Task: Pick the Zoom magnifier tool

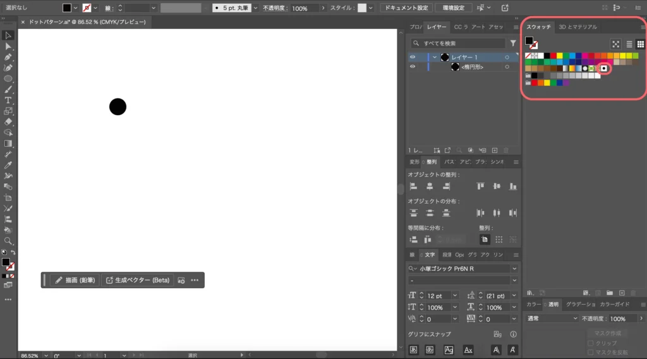Action: click(8, 241)
